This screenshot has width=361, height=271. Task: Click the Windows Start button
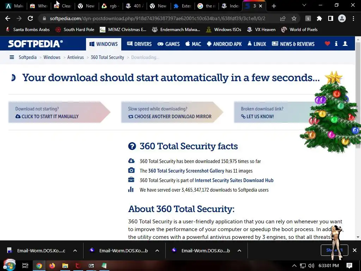tap(9, 265)
